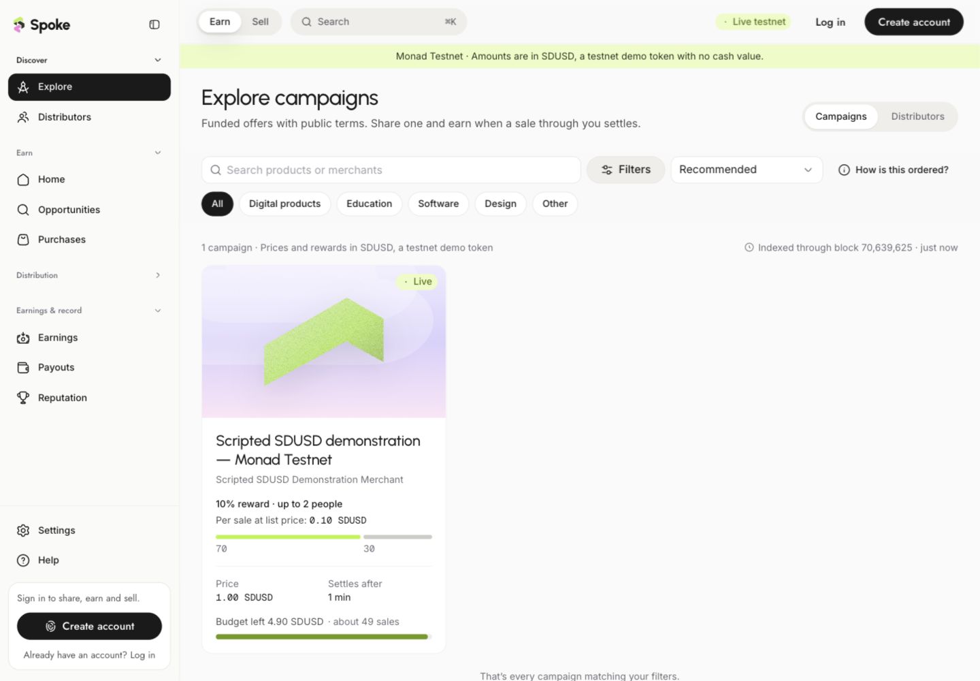980x681 pixels.
Task: Switch to Sell mode toggle
Action: tap(260, 22)
